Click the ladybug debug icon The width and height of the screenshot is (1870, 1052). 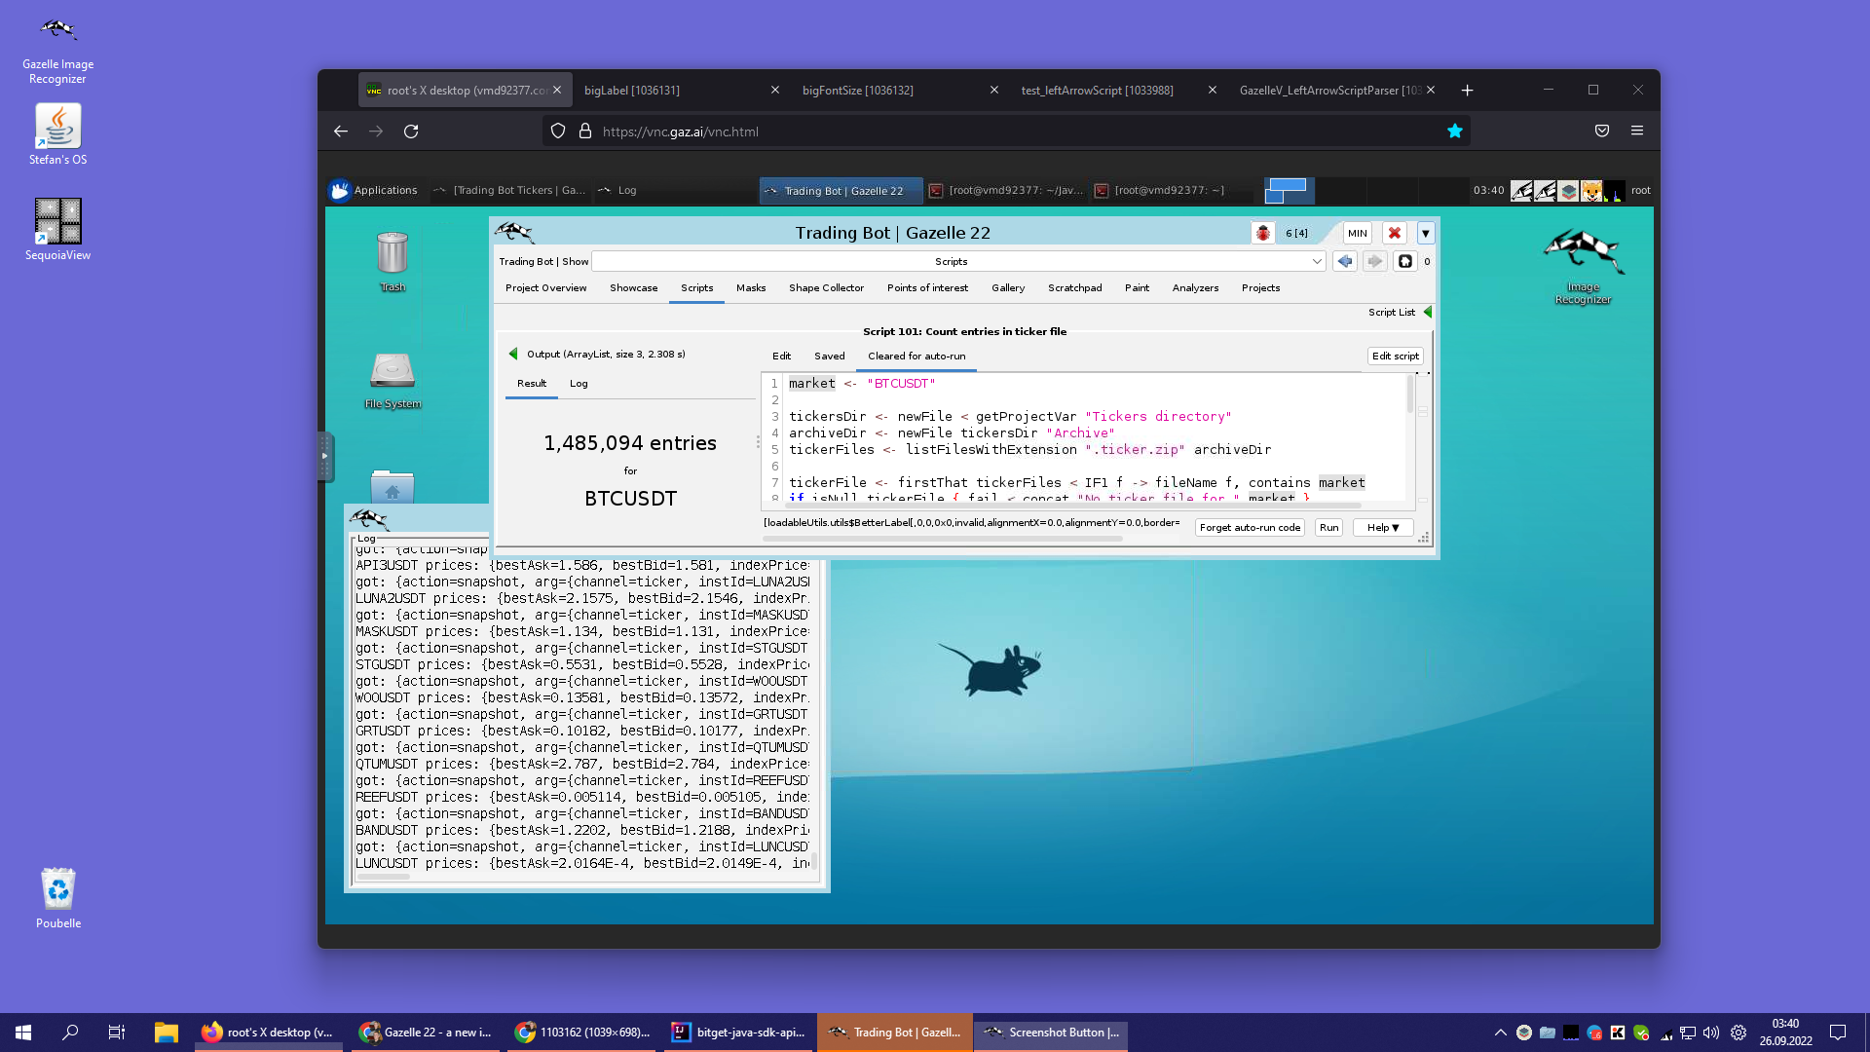[x=1262, y=233]
